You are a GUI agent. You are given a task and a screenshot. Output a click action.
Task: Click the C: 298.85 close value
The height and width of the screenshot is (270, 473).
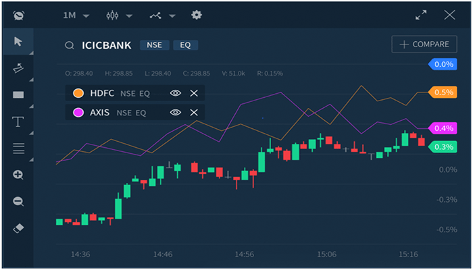point(197,74)
